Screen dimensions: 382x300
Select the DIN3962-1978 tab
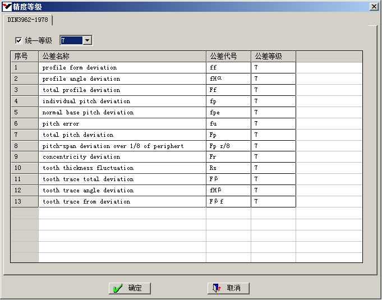coord(27,20)
